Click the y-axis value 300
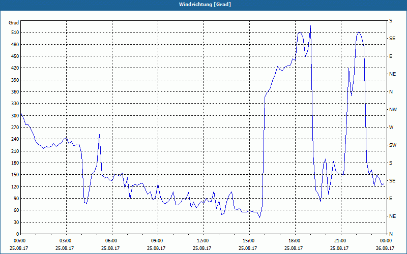Image resolution: width=407 pixels, height=254 pixels. point(15,116)
